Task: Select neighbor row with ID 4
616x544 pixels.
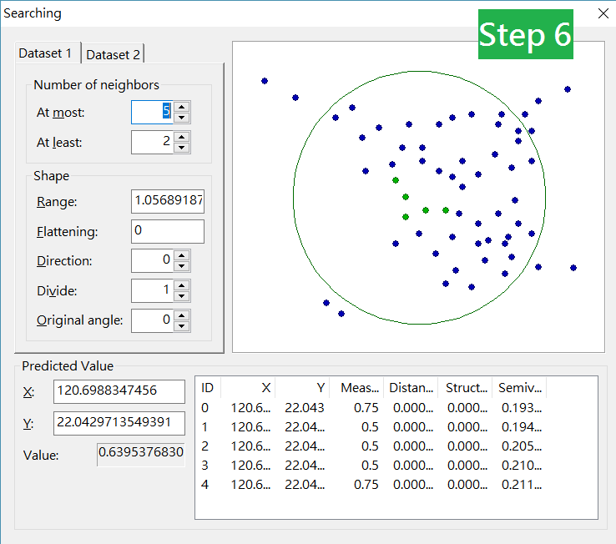Action: coord(371,485)
